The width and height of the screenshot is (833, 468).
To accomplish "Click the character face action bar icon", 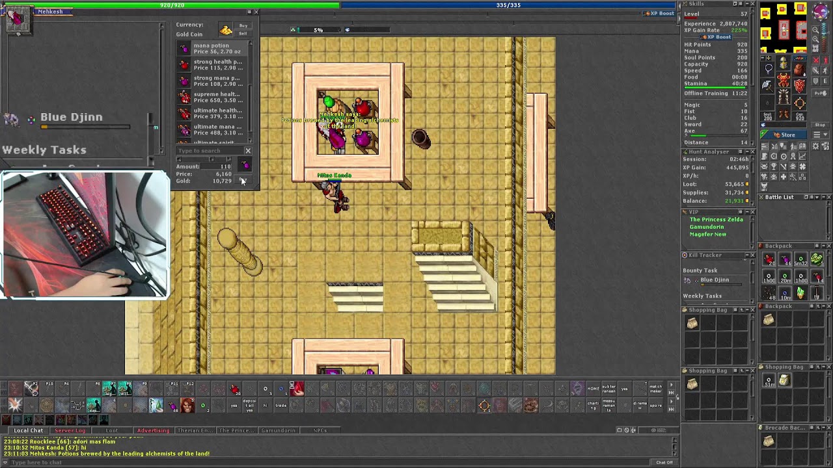I will pos(187,406).
